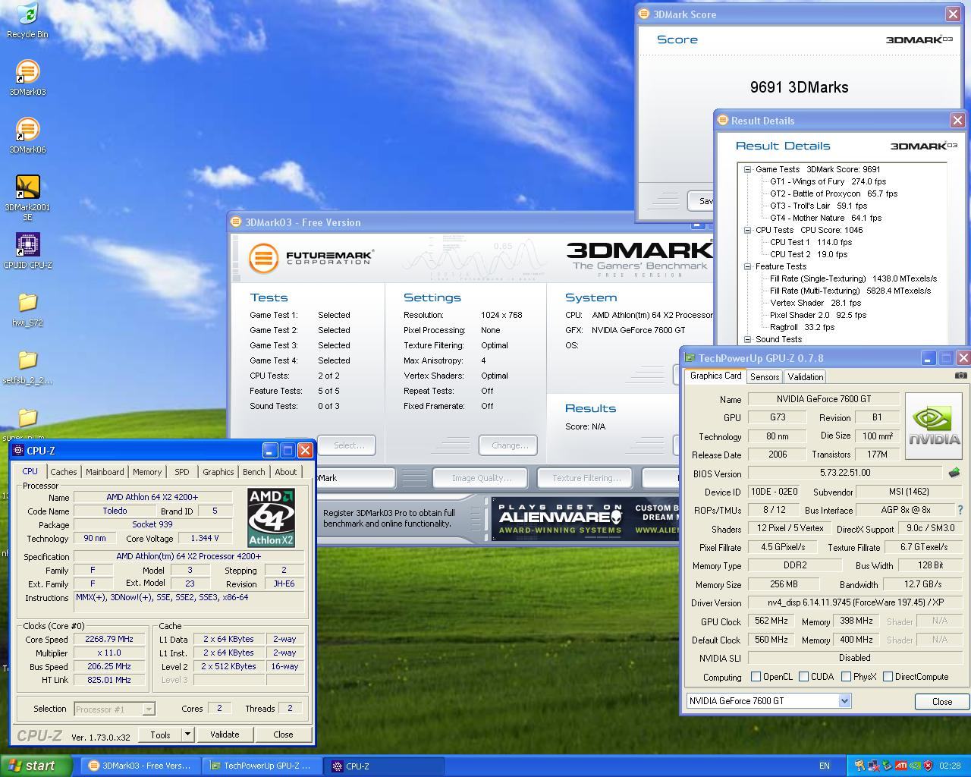The height and width of the screenshot is (777, 971).
Task: Toggle the DirectCompute checkbox
Action: click(888, 676)
